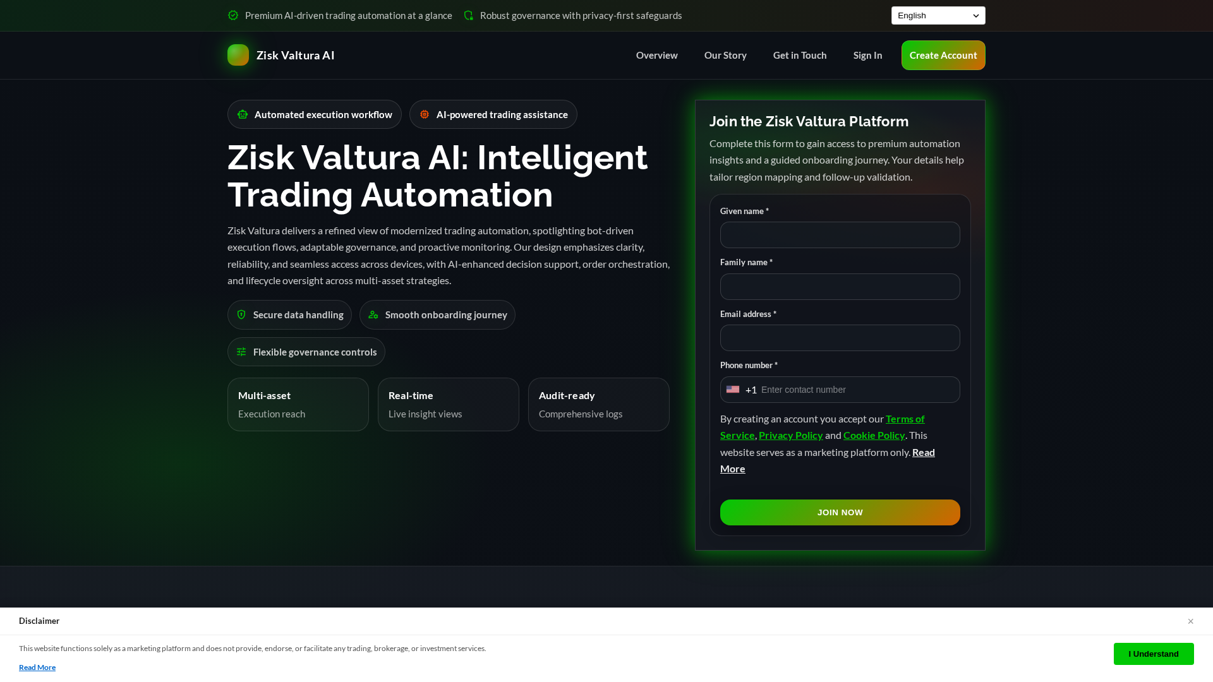Click the US flag country selector

coord(733,390)
